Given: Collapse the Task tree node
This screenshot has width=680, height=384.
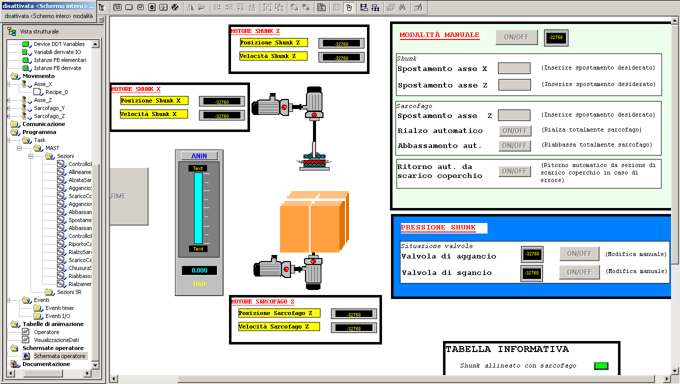Looking at the screenshot, I should (8, 140).
